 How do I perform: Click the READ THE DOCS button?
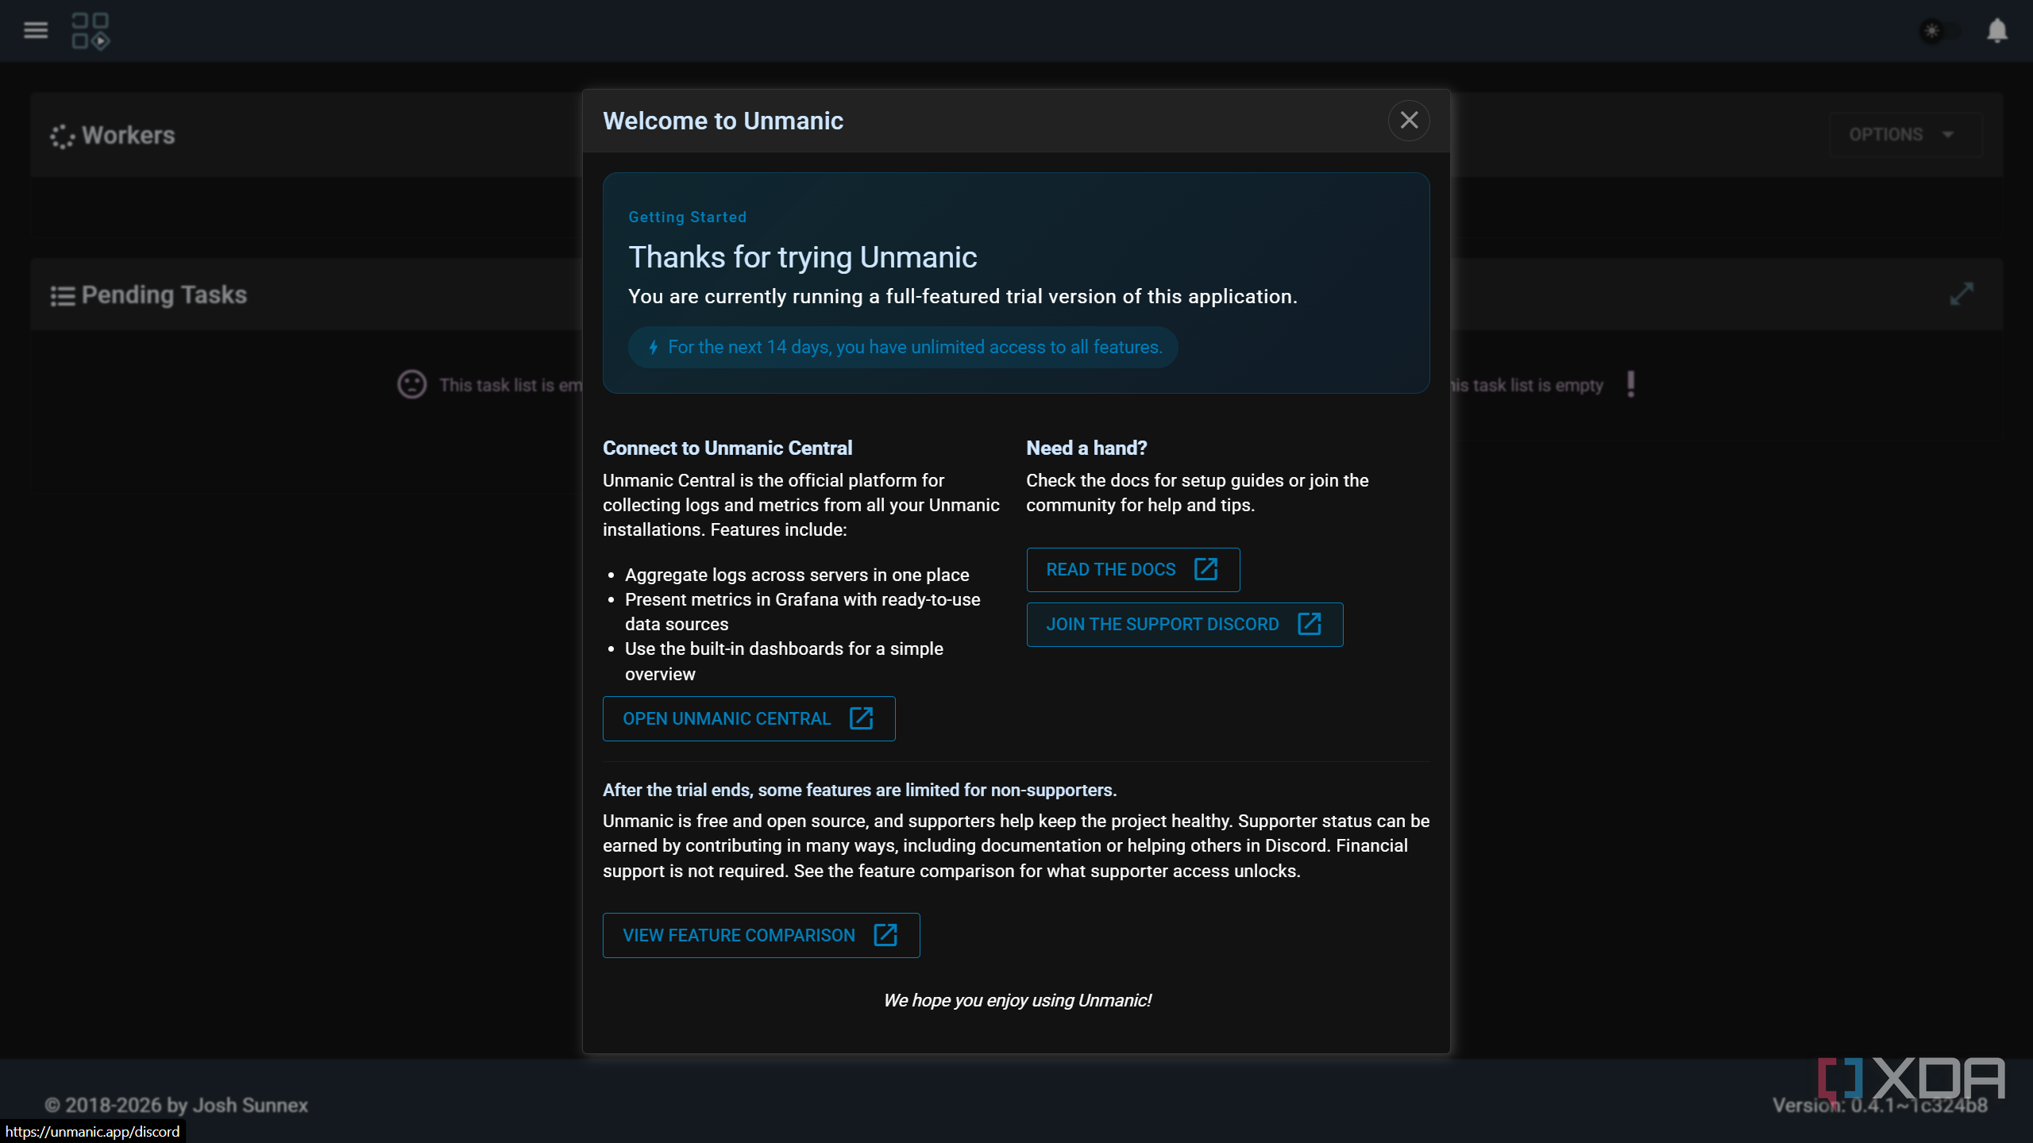1132,569
